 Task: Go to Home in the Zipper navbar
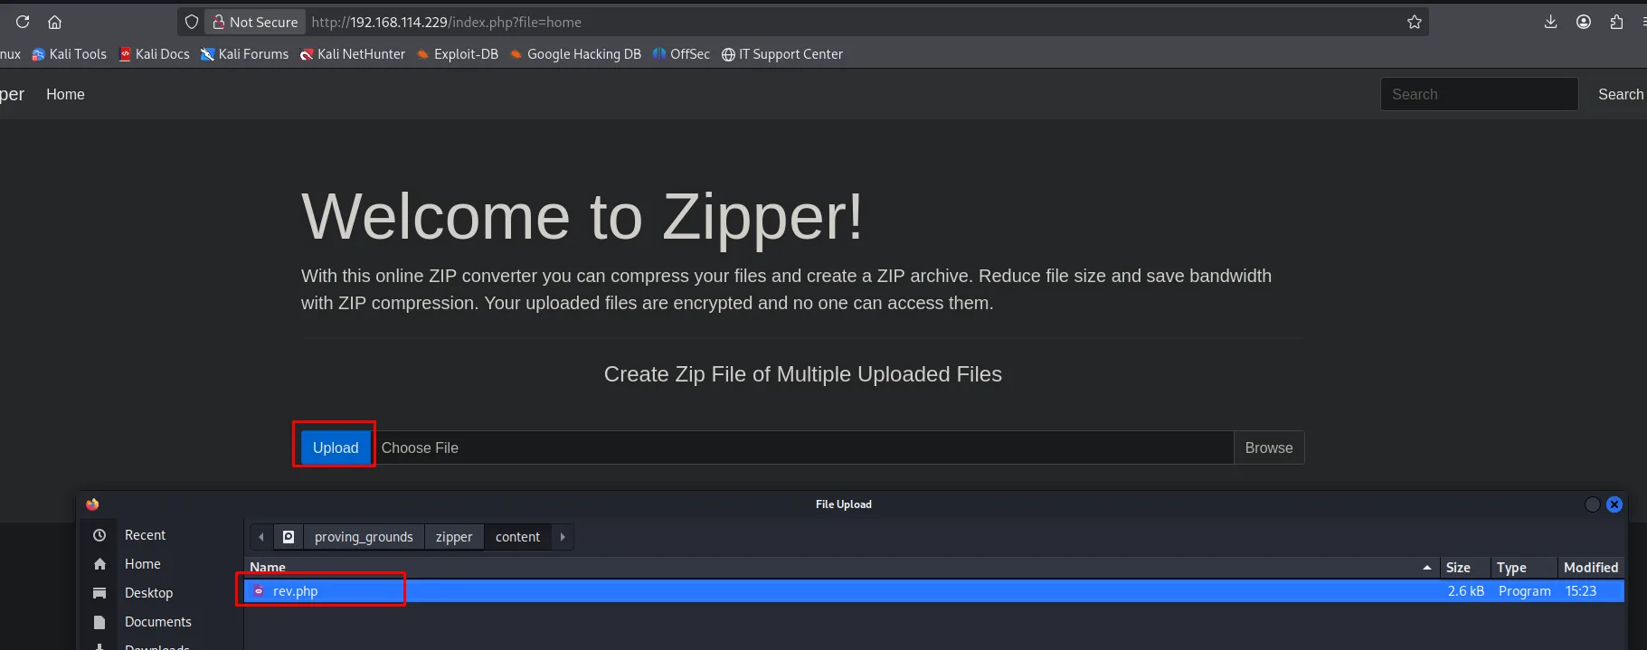coord(65,94)
